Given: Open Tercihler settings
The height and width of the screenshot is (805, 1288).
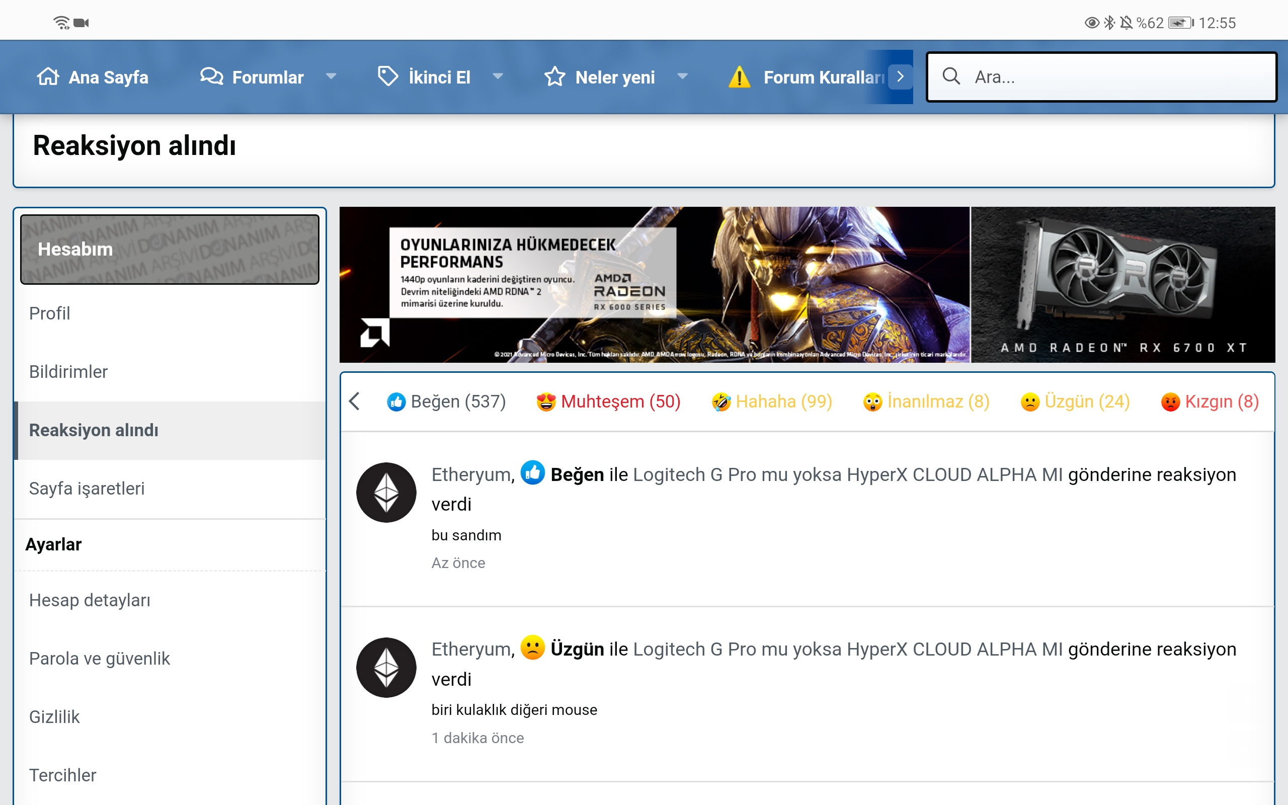Looking at the screenshot, I should 170,775.
